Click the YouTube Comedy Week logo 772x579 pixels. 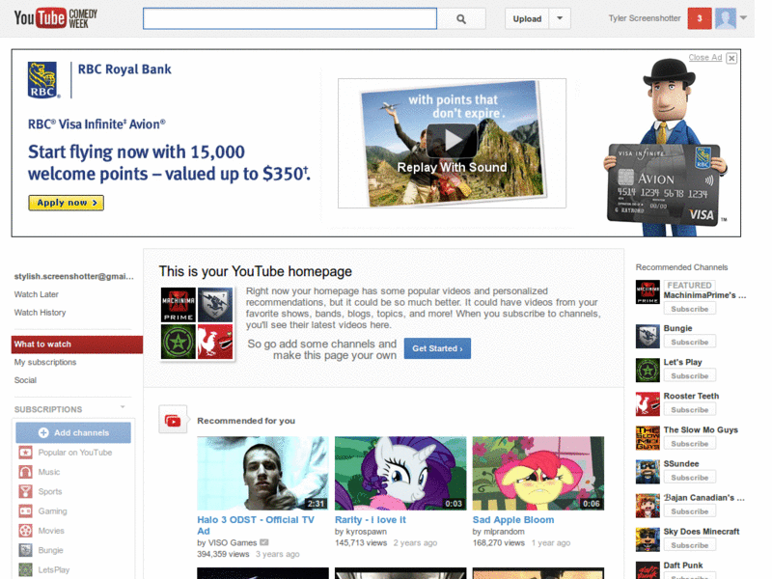(x=56, y=18)
